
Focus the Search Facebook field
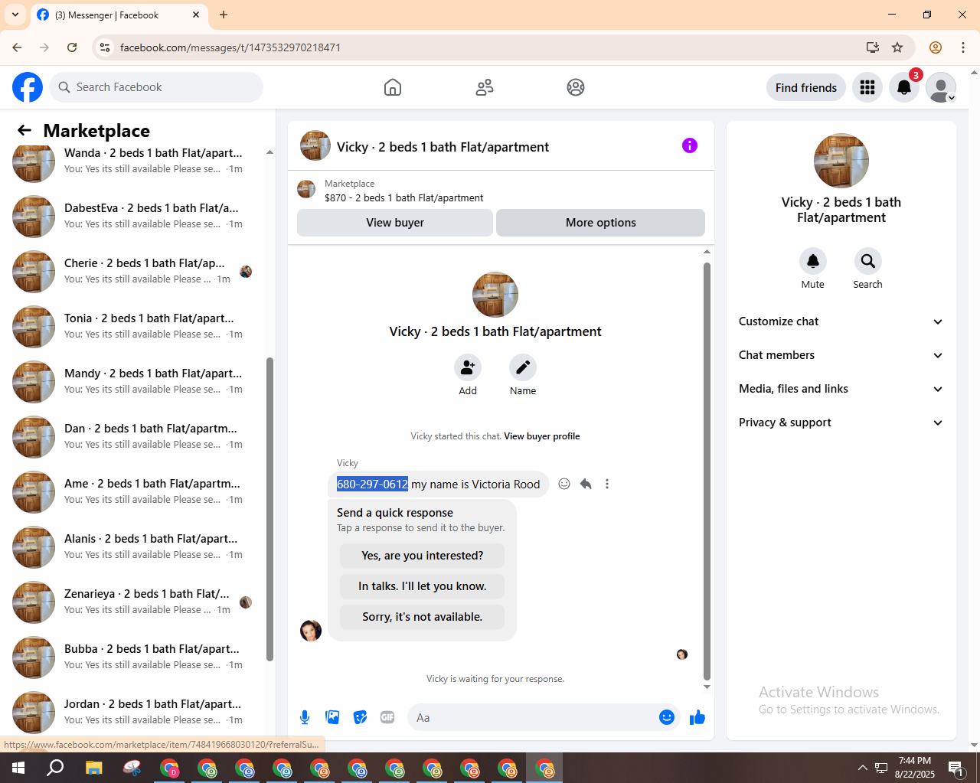click(x=156, y=87)
